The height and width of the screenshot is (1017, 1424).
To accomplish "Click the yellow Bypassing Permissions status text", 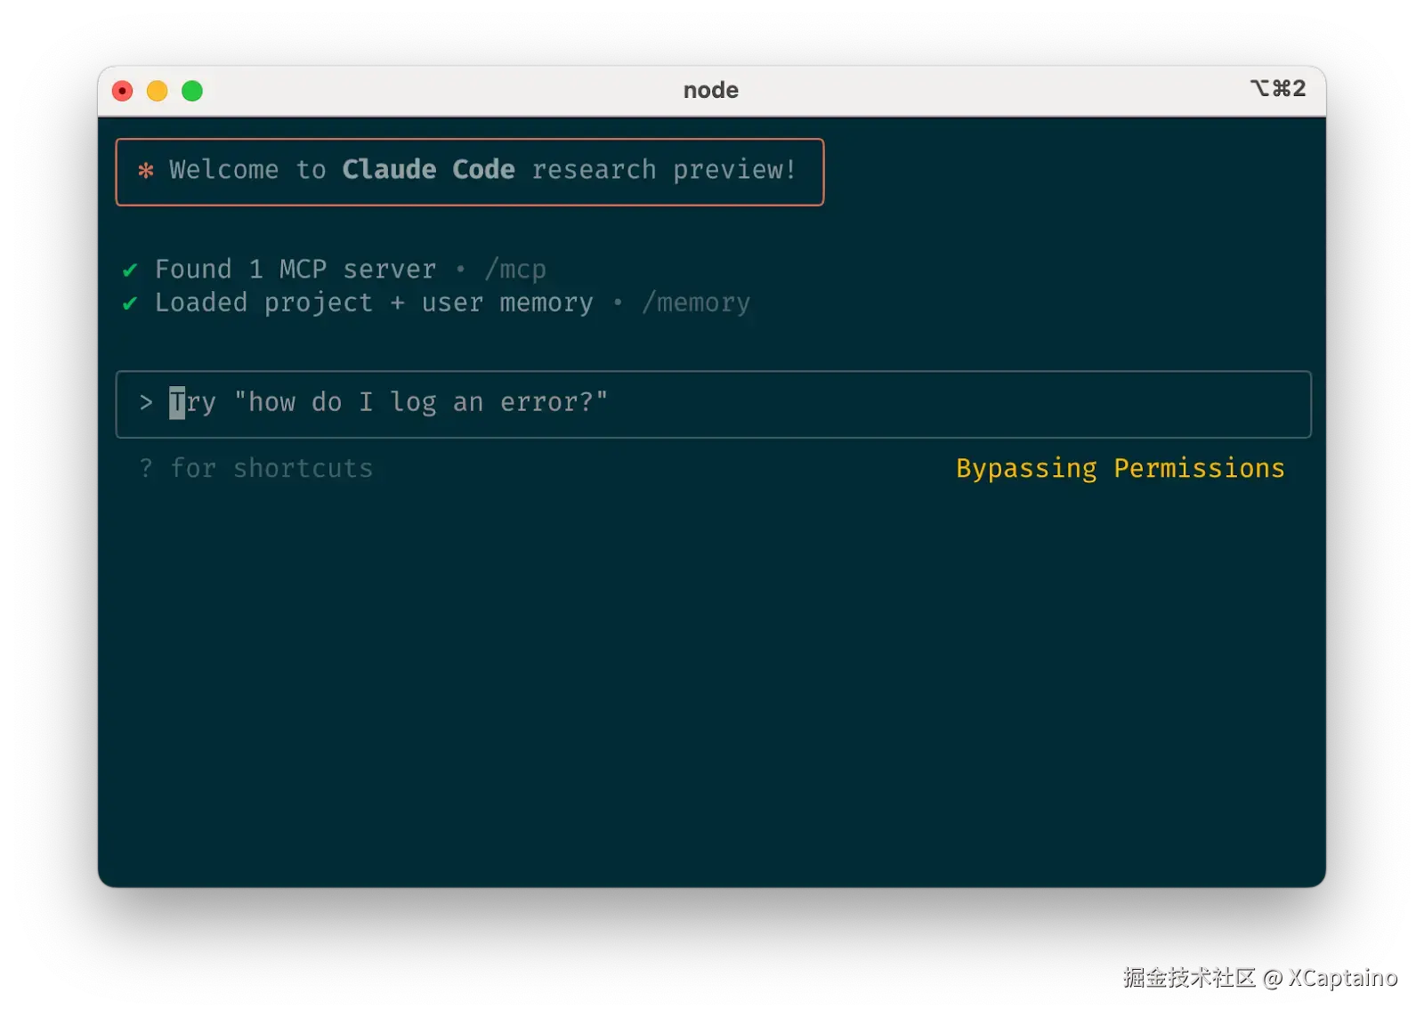I will point(1120,468).
